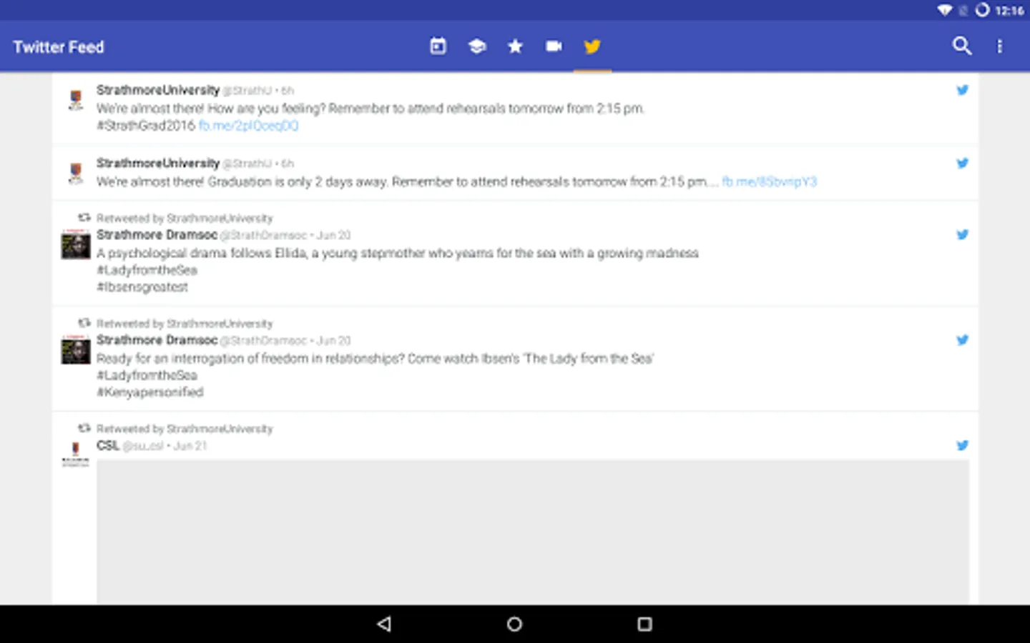Tap StrathmoreUniversity avatar on 'Graduation is only 2 days' tweet
The height and width of the screenshot is (643, 1030).
[x=76, y=173]
